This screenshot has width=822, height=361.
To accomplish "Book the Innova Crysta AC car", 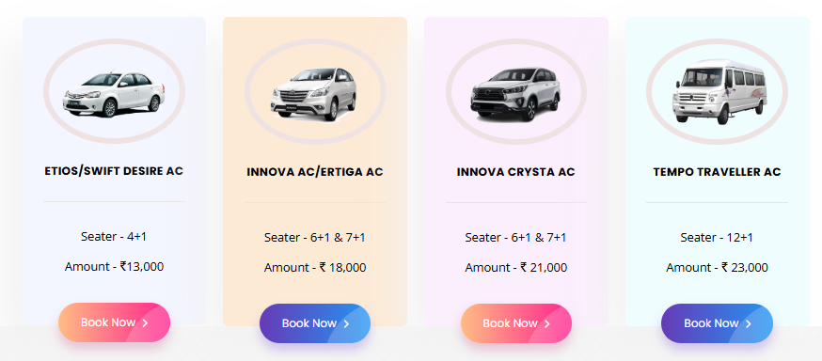I will click(516, 323).
